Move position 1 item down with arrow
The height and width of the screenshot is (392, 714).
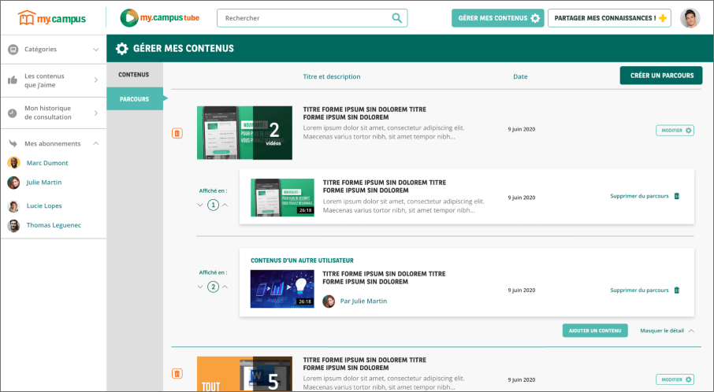coord(200,205)
